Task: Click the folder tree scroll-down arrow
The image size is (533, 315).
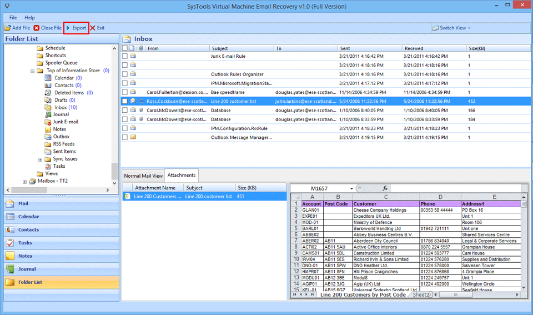Action: [114, 183]
